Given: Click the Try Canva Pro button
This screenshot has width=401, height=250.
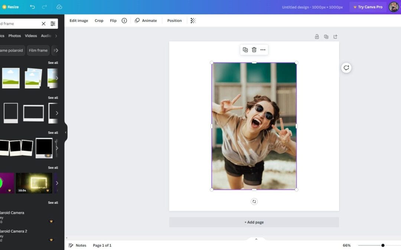Looking at the screenshot, I should pos(368,7).
